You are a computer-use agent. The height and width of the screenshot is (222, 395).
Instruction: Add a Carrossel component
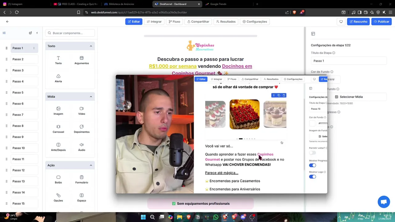point(58,129)
